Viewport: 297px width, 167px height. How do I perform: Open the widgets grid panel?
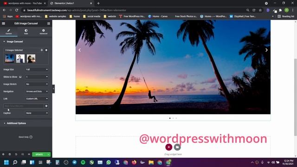tap(49, 24)
